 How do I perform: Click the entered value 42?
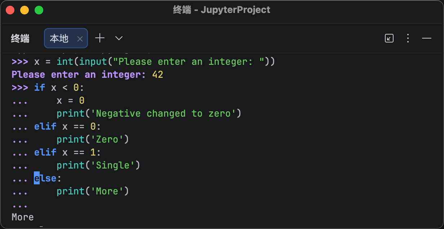tap(157, 75)
